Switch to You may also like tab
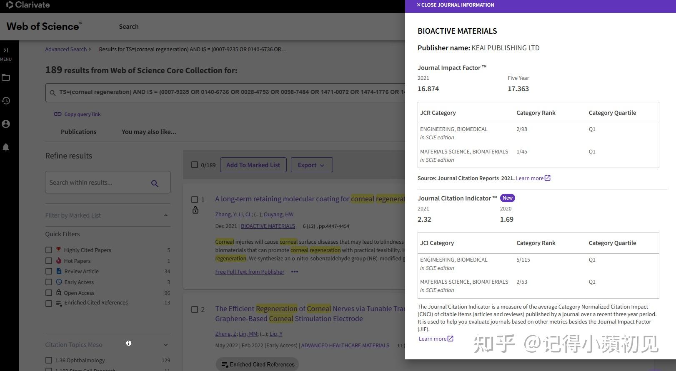Screen dimensions: 676x371 coord(149,131)
